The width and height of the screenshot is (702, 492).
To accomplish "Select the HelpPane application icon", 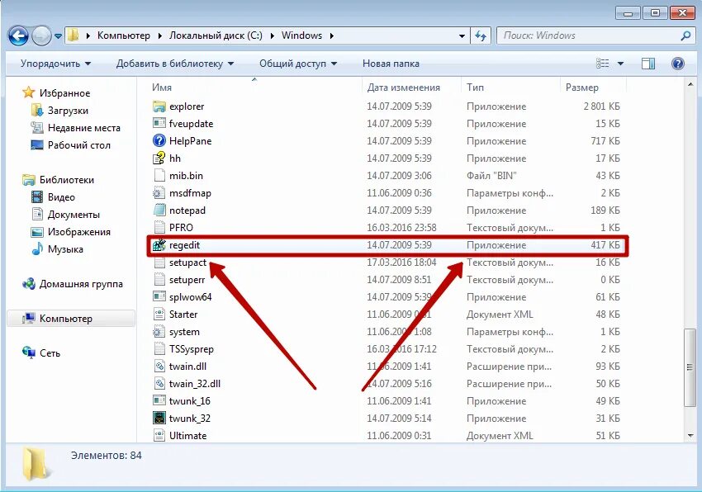I will coord(159,140).
